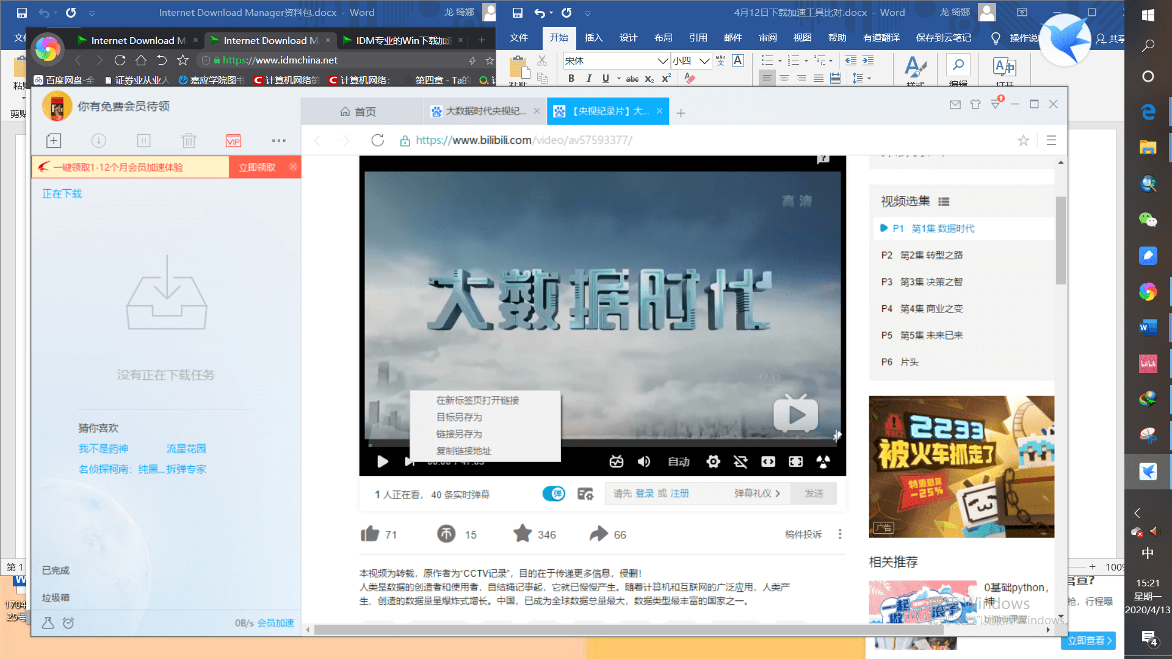Select P6 片头 from episode list
Viewport: 1172px width, 659px height.
pyautogui.click(x=963, y=362)
